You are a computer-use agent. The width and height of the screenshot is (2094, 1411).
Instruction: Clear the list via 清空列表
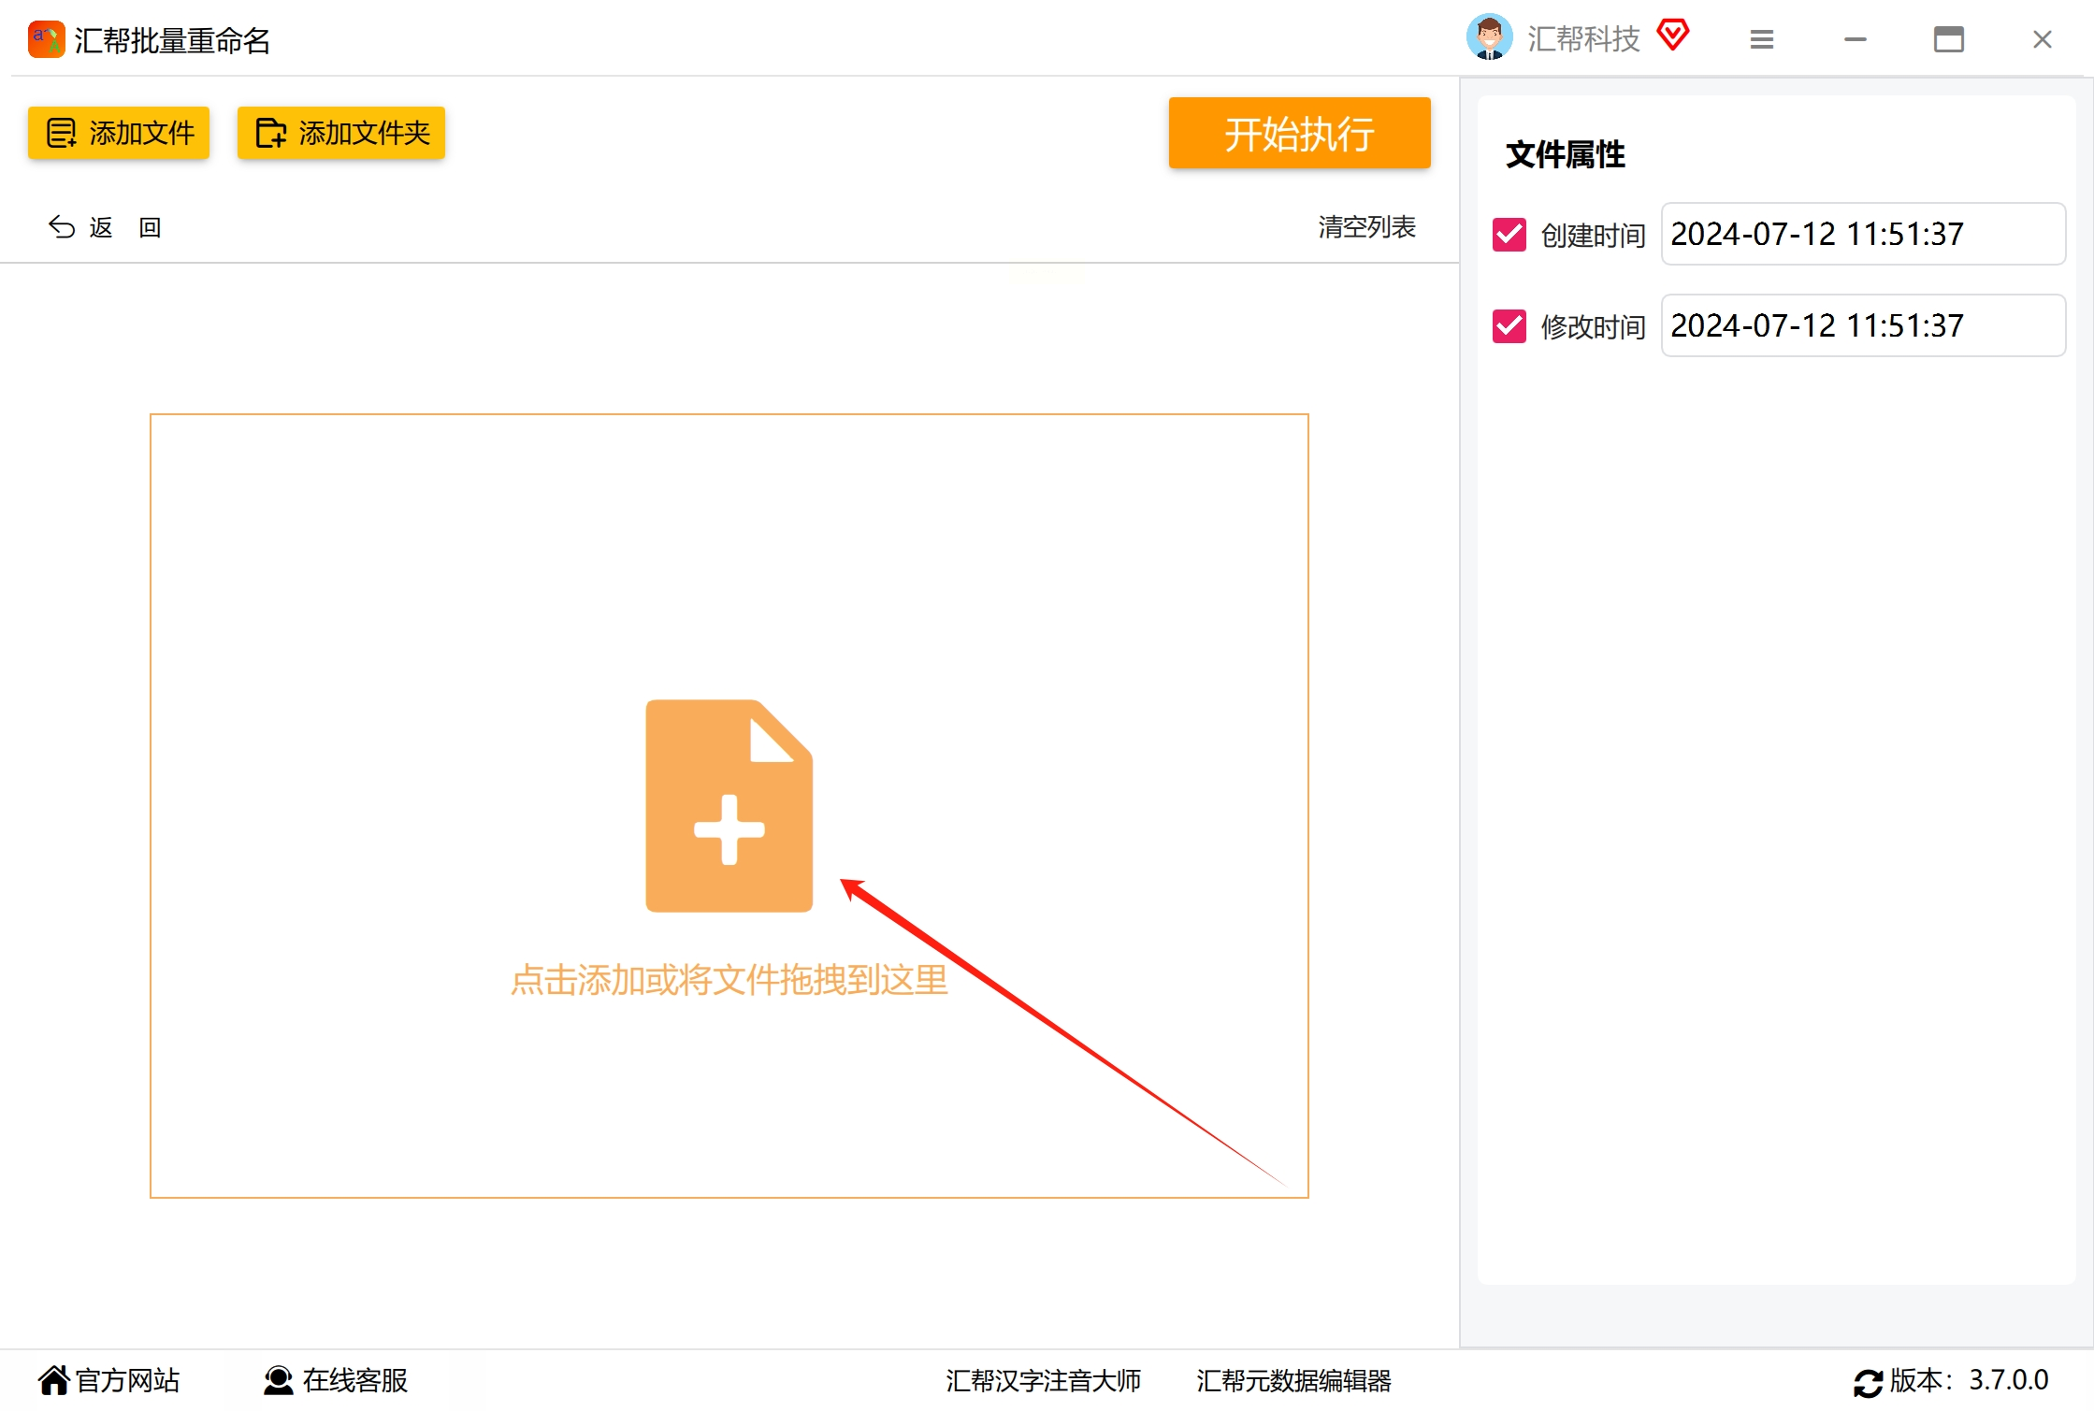pyautogui.click(x=1365, y=226)
